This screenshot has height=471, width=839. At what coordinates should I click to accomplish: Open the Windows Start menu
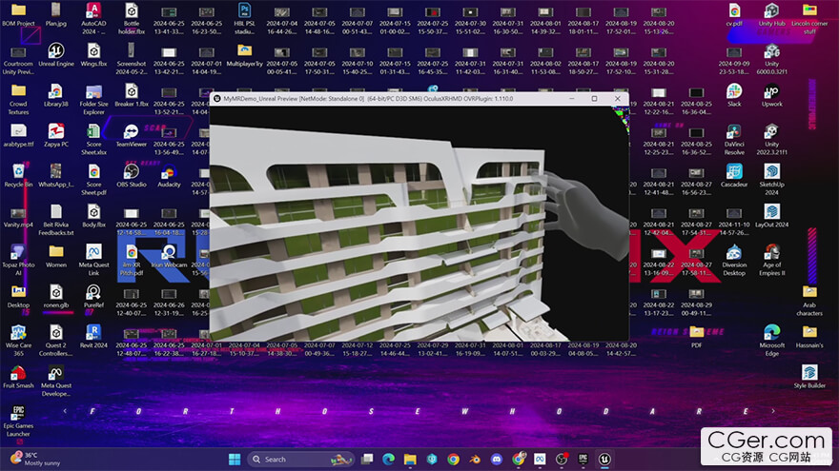pyautogui.click(x=235, y=459)
